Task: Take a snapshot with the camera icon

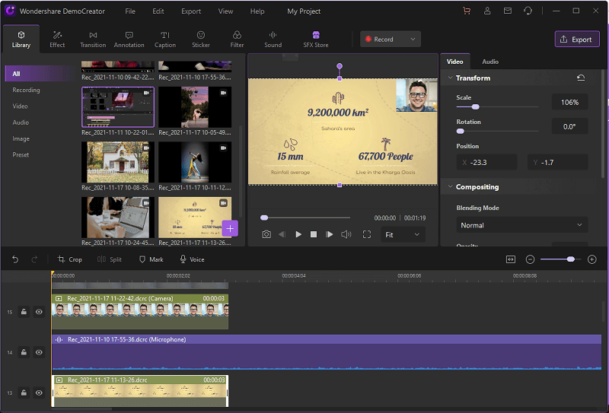Action: [266, 235]
